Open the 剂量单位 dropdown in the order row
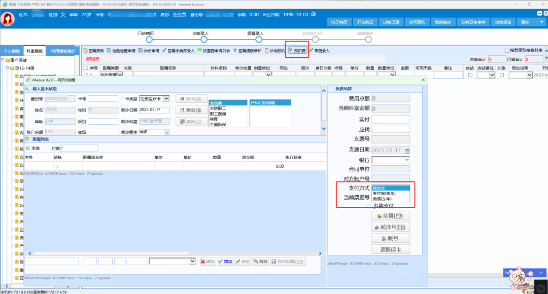 (x=263, y=75)
